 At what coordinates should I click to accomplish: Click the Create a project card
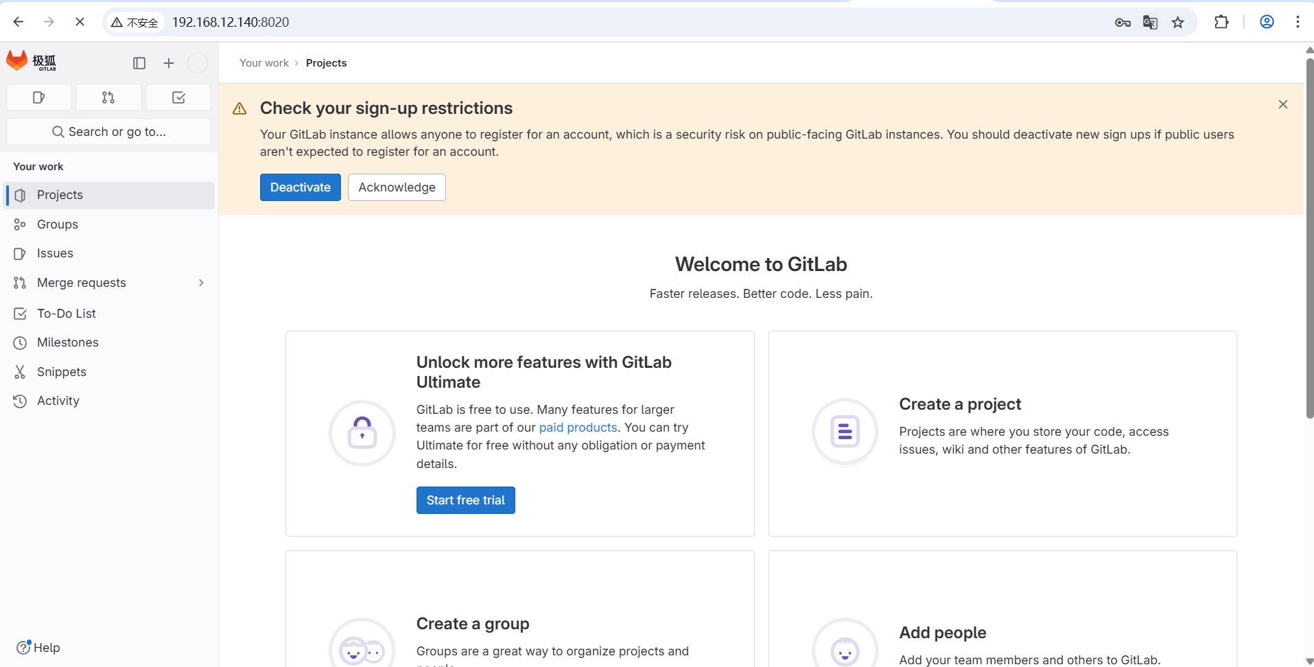tap(1002, 434)
